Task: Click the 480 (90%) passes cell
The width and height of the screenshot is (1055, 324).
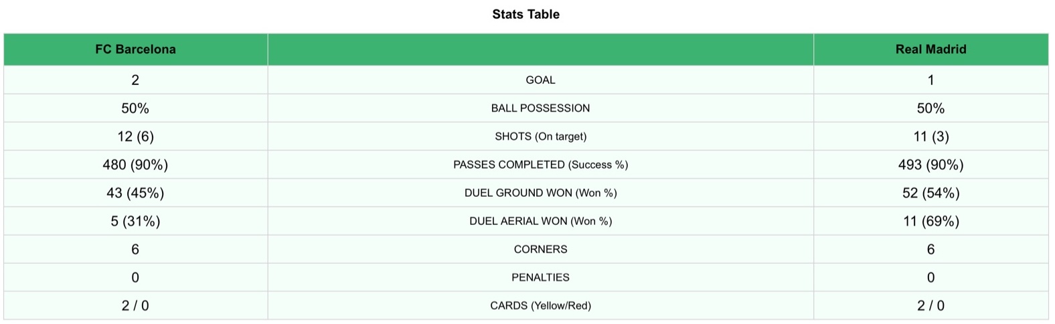Action: (135, 164)
